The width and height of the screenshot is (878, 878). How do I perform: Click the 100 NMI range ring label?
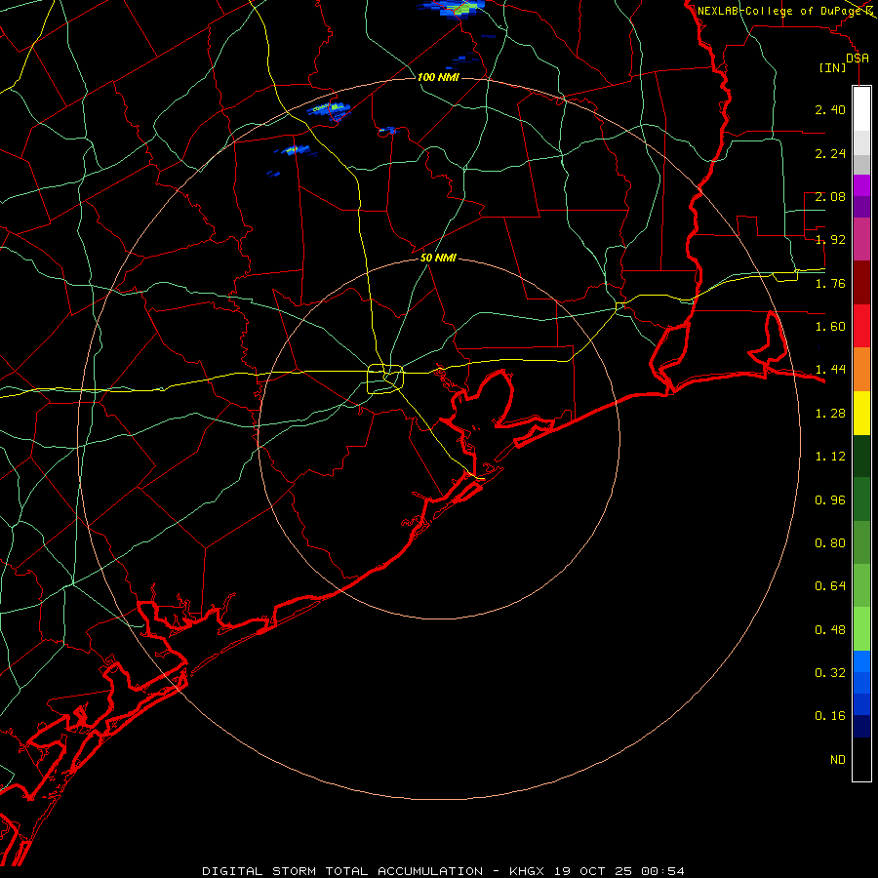coord(438,77)
